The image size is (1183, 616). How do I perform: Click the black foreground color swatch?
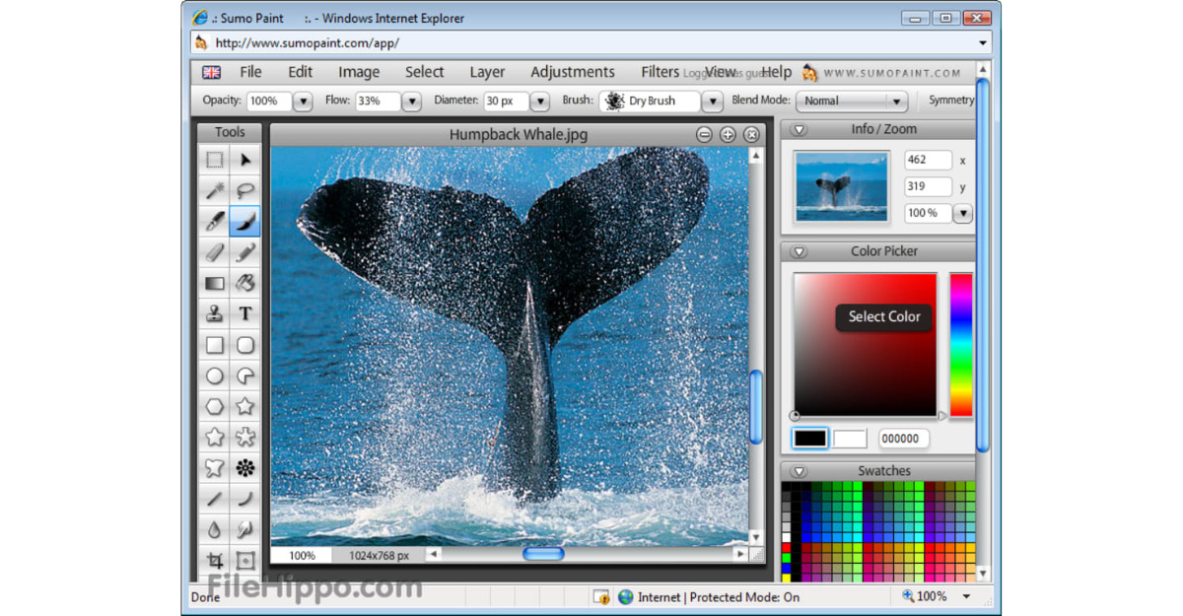point(810,439)
